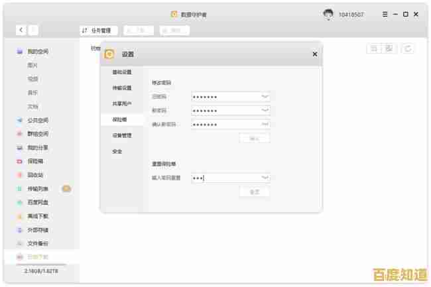This screenshot has height=287, width=431.
Task: Click the refresh icon at top right
Action: pos(408,48)
